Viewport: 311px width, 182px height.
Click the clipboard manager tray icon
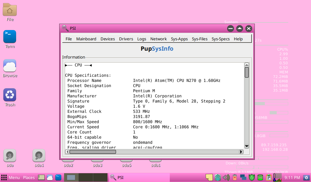click(268, 177)
